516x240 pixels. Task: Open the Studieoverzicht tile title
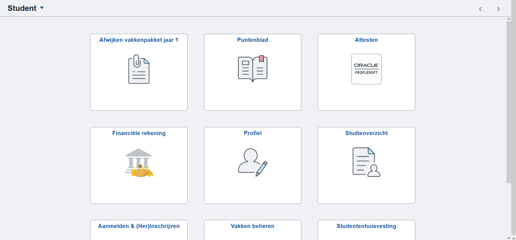click(x=366, y=133)
